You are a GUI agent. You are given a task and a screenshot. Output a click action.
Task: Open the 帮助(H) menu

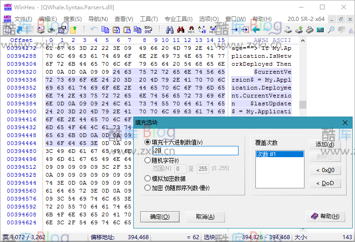point(262,19)
